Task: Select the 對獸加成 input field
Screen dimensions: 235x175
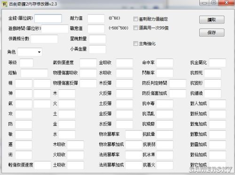Action: click(218, 135)
